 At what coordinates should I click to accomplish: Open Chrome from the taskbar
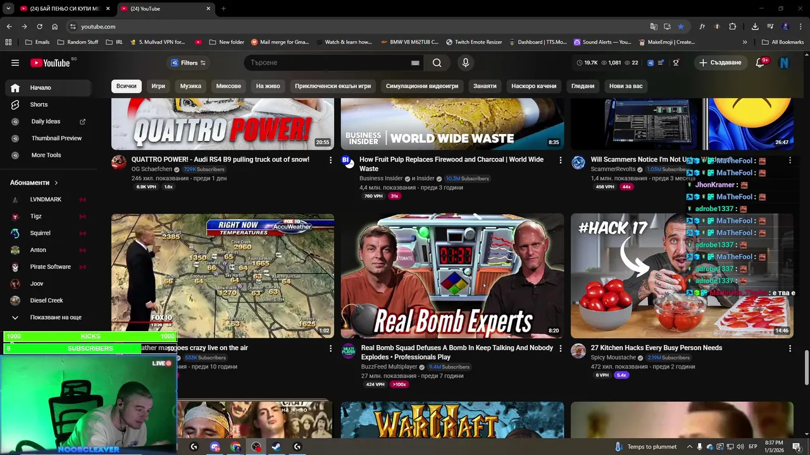235,447
